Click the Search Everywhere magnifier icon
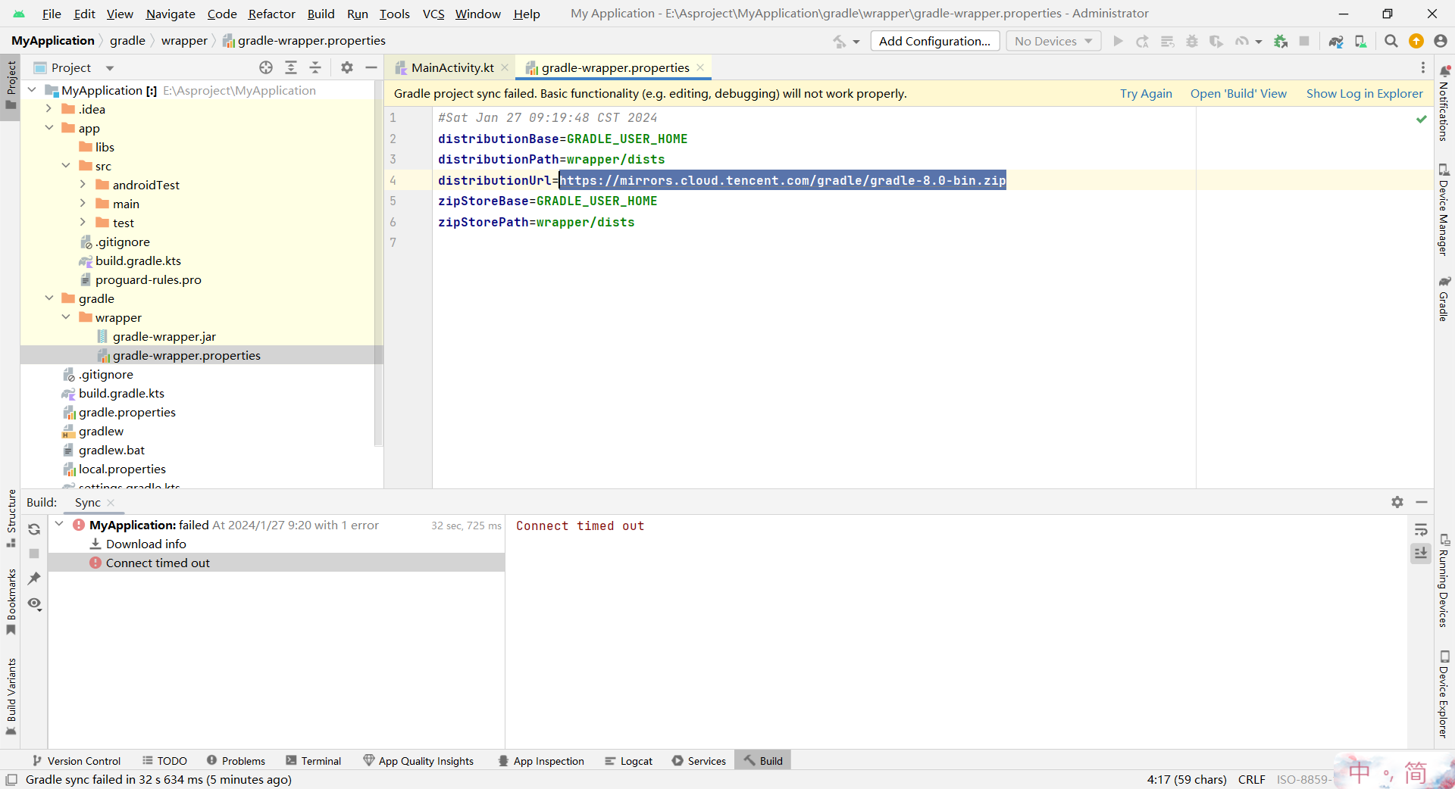The height and width of the screenshot is (789, 1455). [x=1391, y=42]
